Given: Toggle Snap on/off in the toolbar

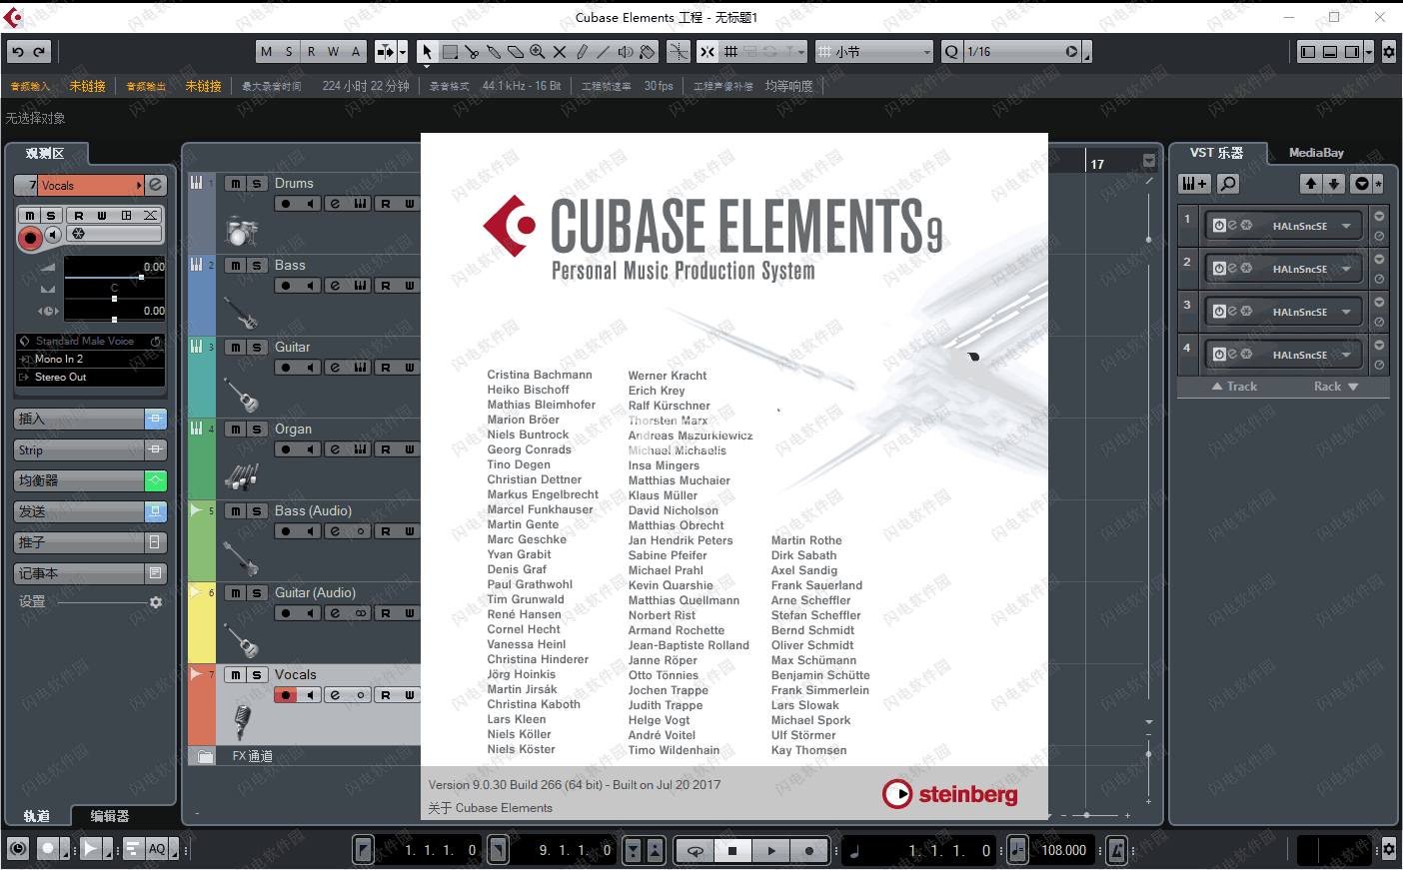Looking at the screenshot, I should coord(706,52).
